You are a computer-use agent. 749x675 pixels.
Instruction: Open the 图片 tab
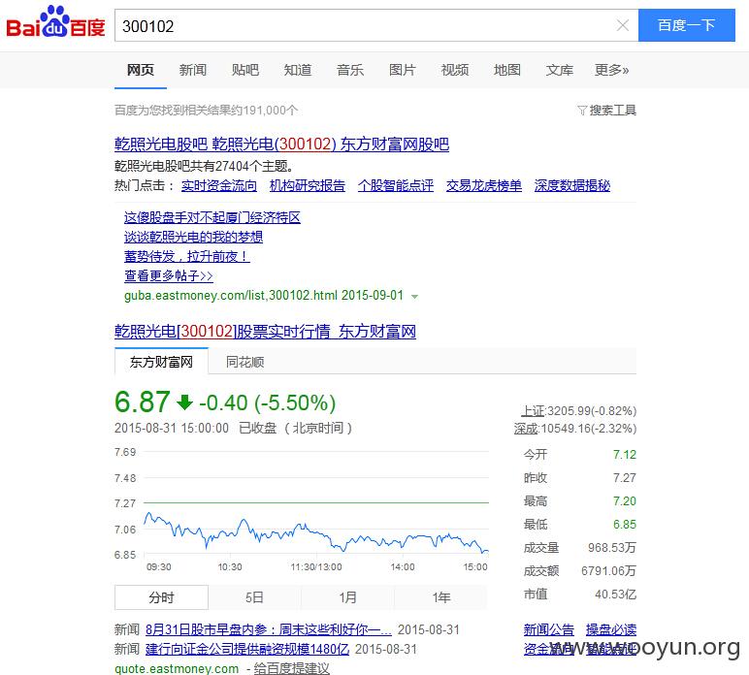pyautogui.click(x=403, y=70)
